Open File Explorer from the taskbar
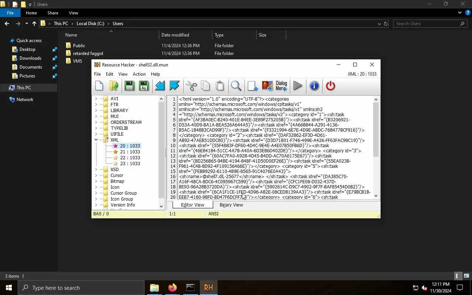Viewport: 472px width, 295px height. (154, 288)
